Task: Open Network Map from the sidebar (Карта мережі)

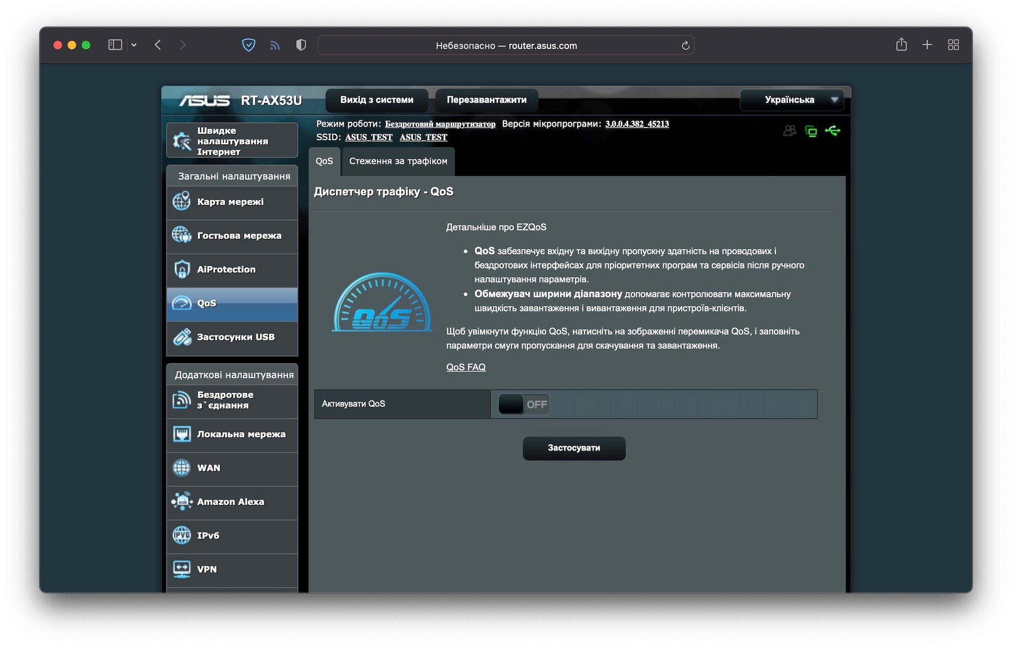Action: click(232, 202)
